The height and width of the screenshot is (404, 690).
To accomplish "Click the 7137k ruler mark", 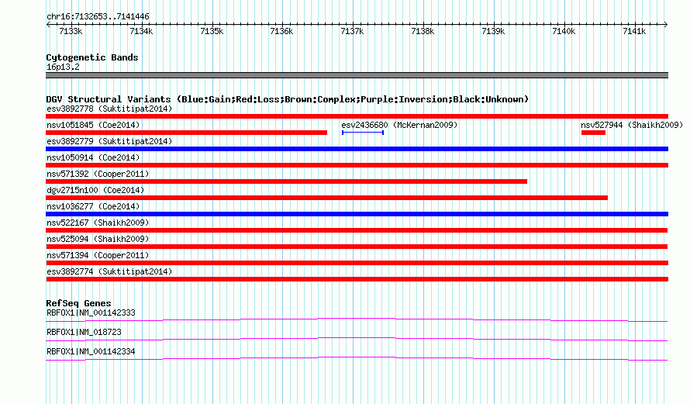I will (352, 31).
